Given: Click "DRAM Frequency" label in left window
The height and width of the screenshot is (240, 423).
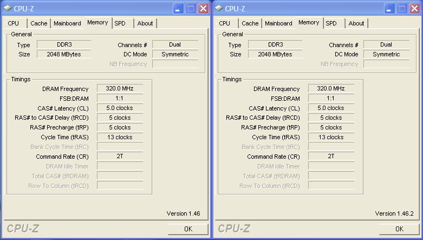Looking at the screenshot, I should 66,89.
